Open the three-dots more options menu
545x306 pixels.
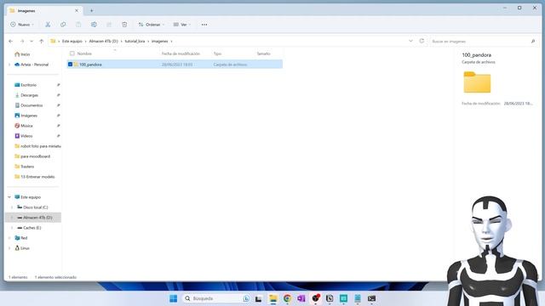204,25
